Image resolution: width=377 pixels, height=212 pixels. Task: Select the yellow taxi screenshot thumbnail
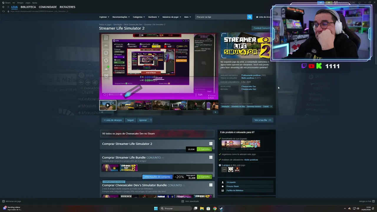coord(125,105)
